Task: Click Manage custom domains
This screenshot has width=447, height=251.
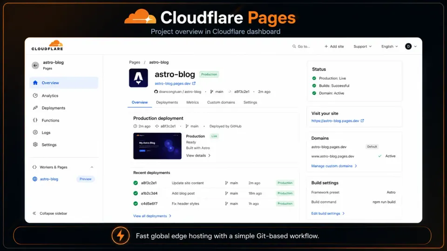Action: tap(334, 166)
